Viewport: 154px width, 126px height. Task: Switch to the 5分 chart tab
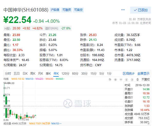point(102,74)
